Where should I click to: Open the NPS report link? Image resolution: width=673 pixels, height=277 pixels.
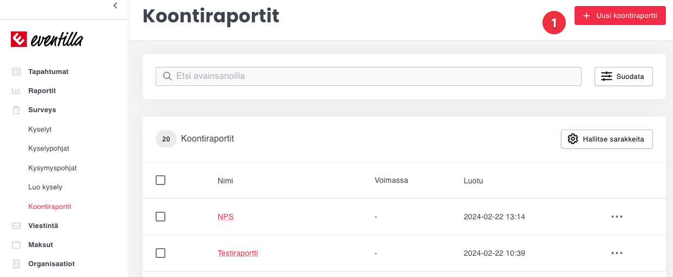[225, 217]
